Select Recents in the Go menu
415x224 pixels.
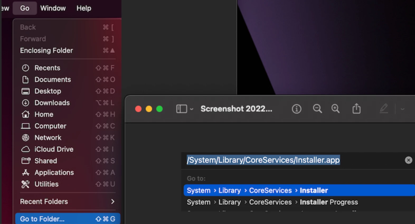point(67,68)
